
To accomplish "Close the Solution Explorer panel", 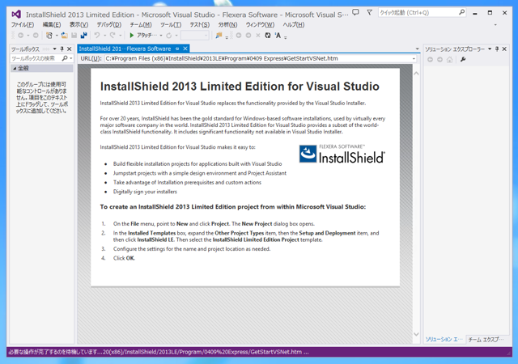I will tap(504, 49).
